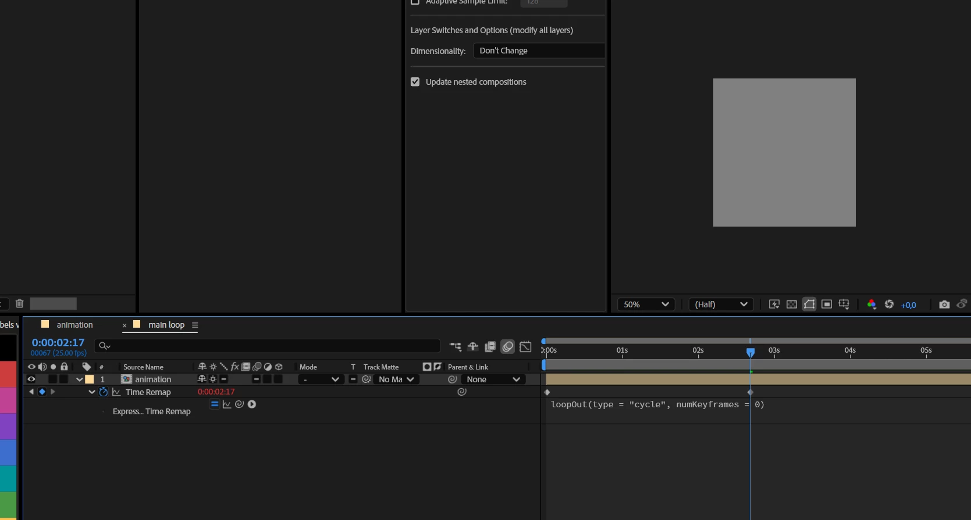The image size is (971, 520).
Task: Click the timeline layer search field
Action: (267, 346)
